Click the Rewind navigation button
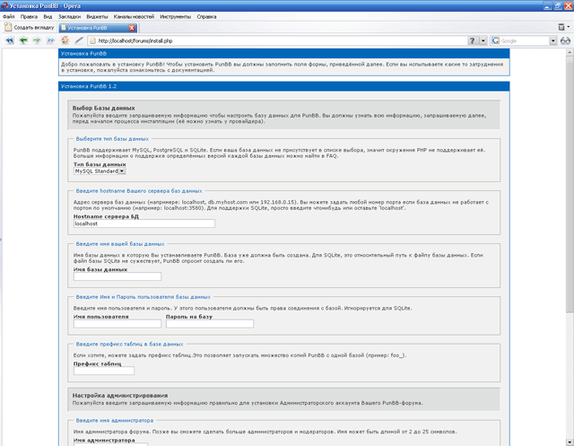Screen dimensions: 574x446 10,40
